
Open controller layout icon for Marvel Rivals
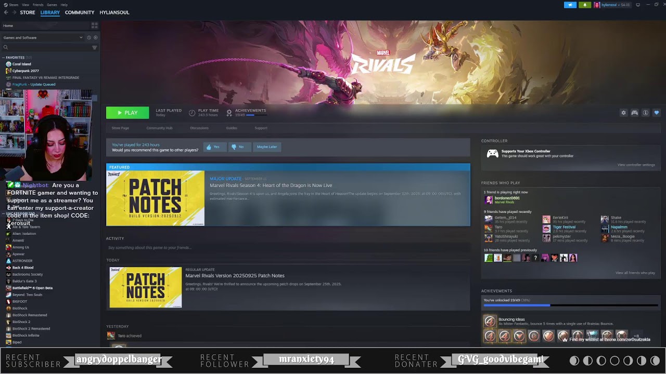point(635,113)
